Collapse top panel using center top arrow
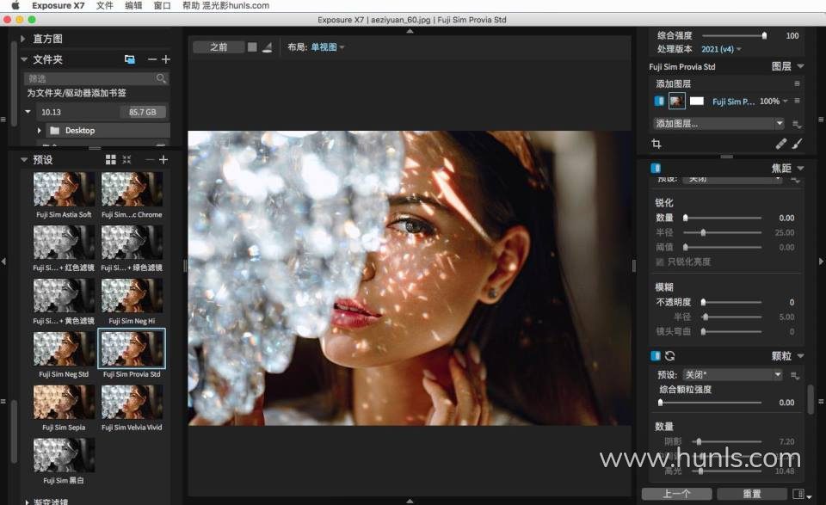This screenshot has width=826, height=505. (410, 31)
